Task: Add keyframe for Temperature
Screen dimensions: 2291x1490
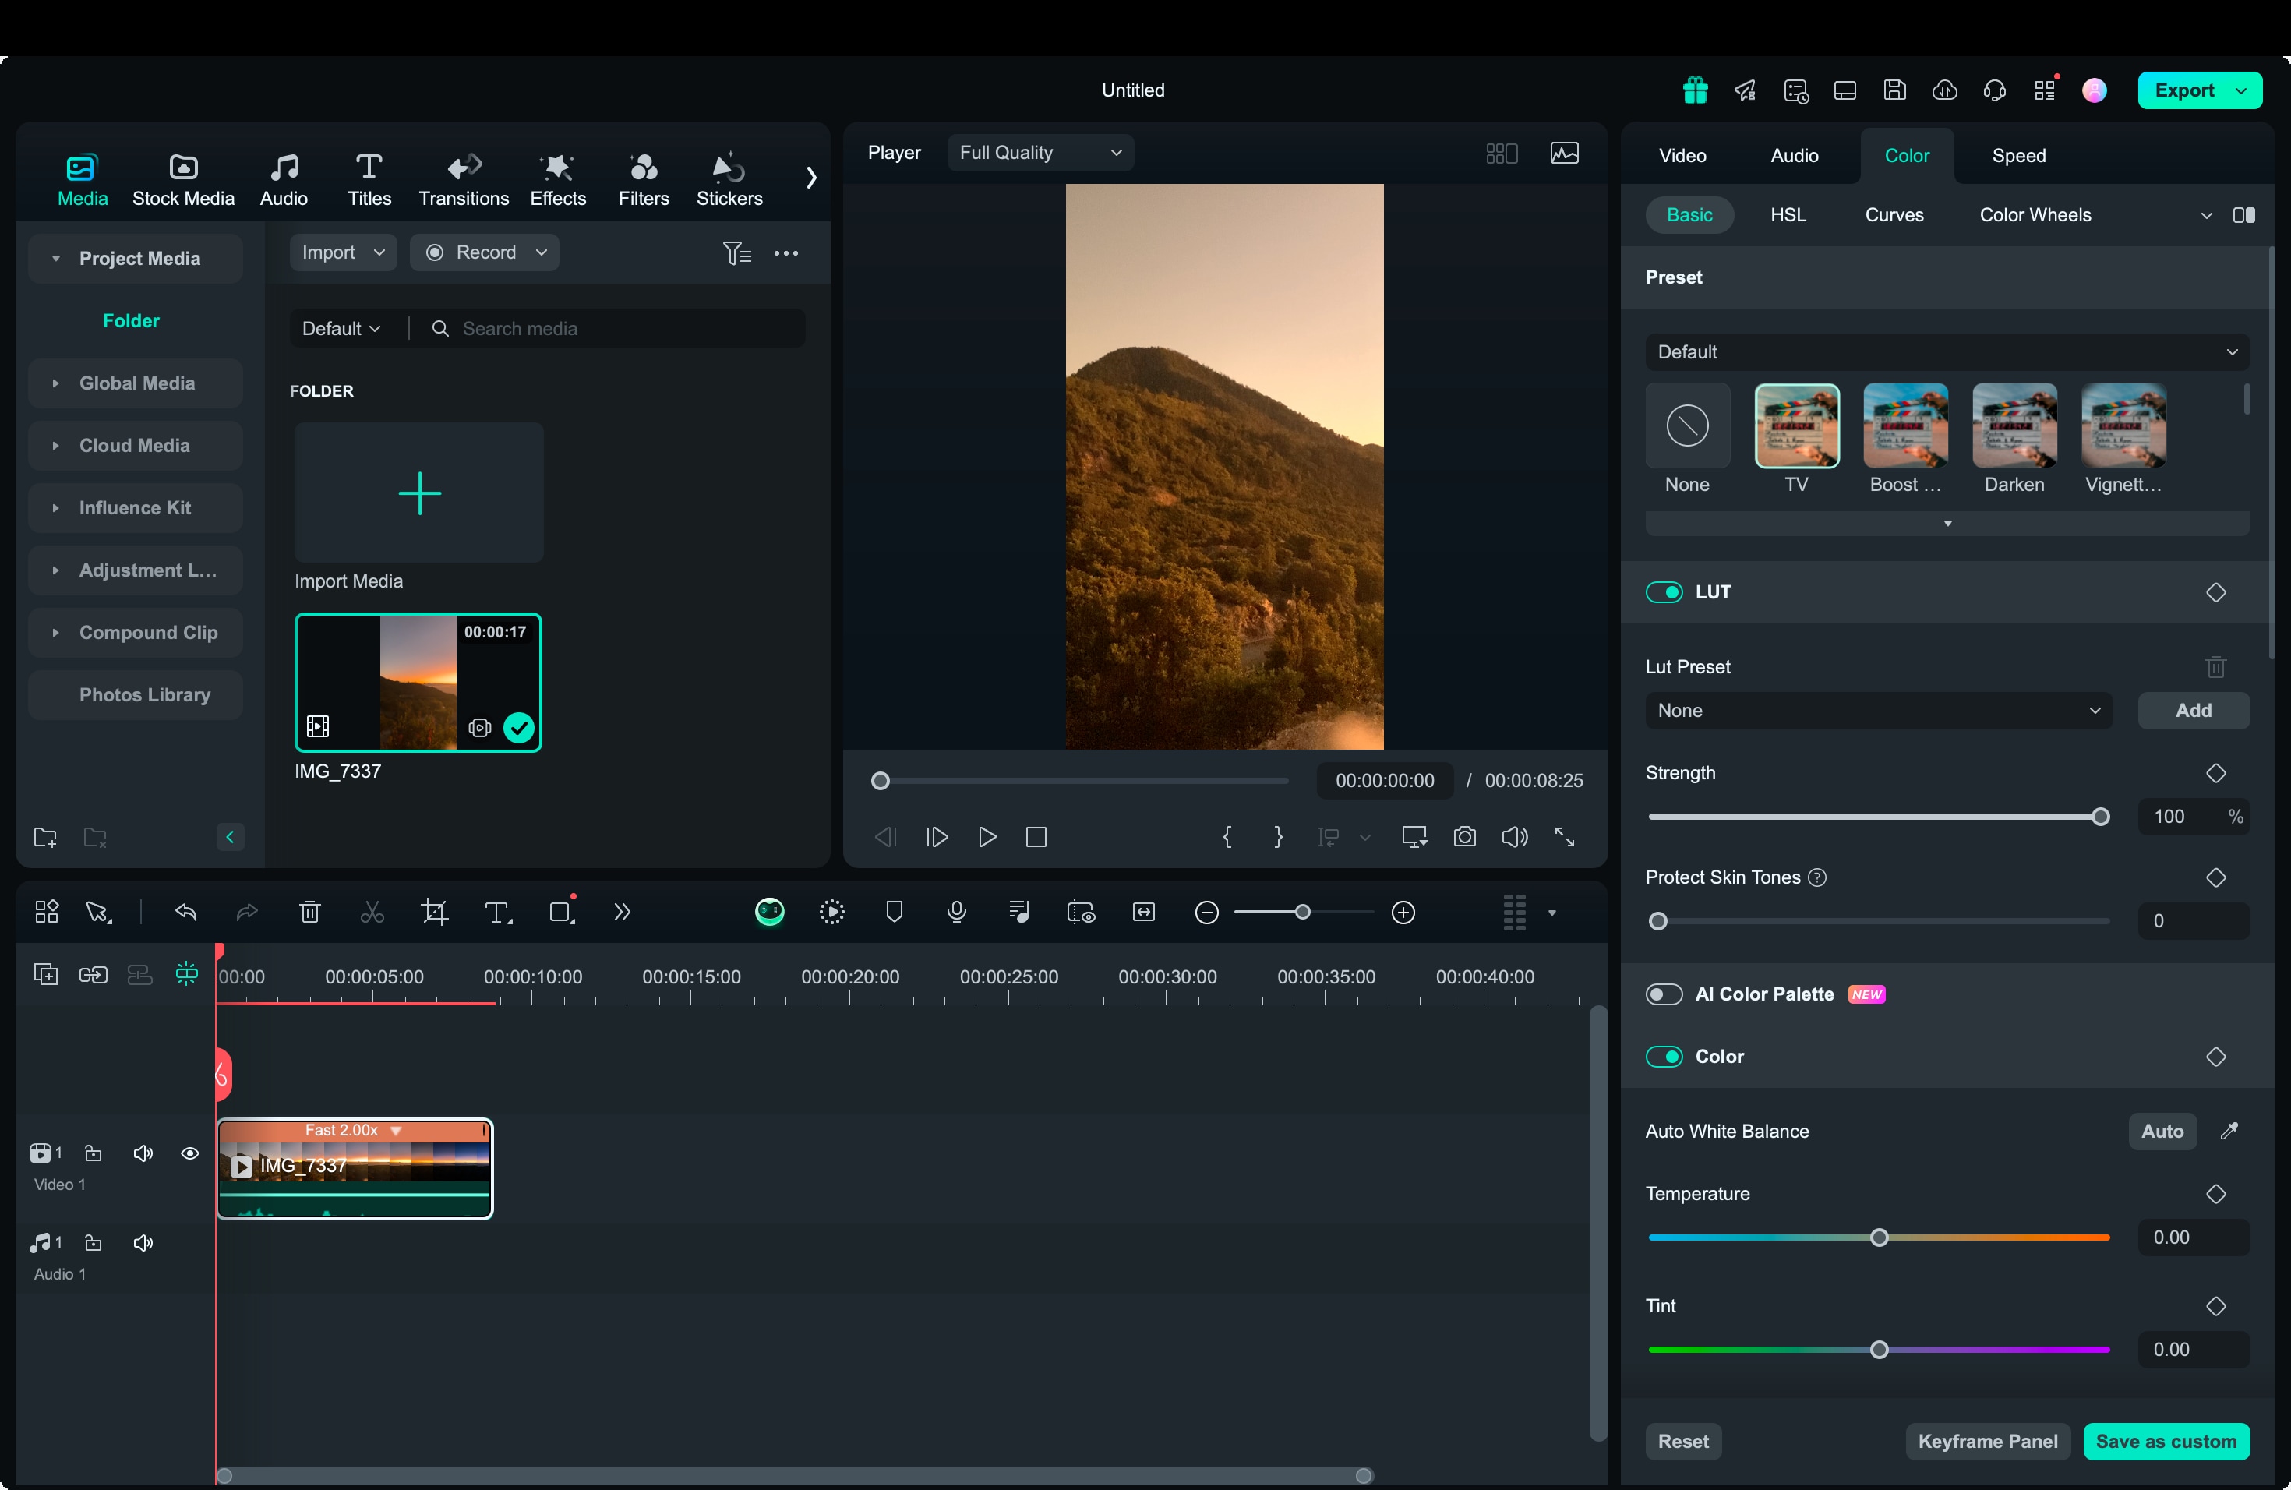Action: (x=2215, y=1194)
